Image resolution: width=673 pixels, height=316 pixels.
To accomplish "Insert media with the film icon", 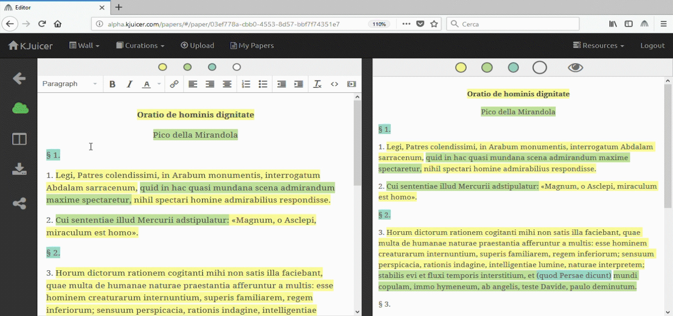I will [352, 84].
